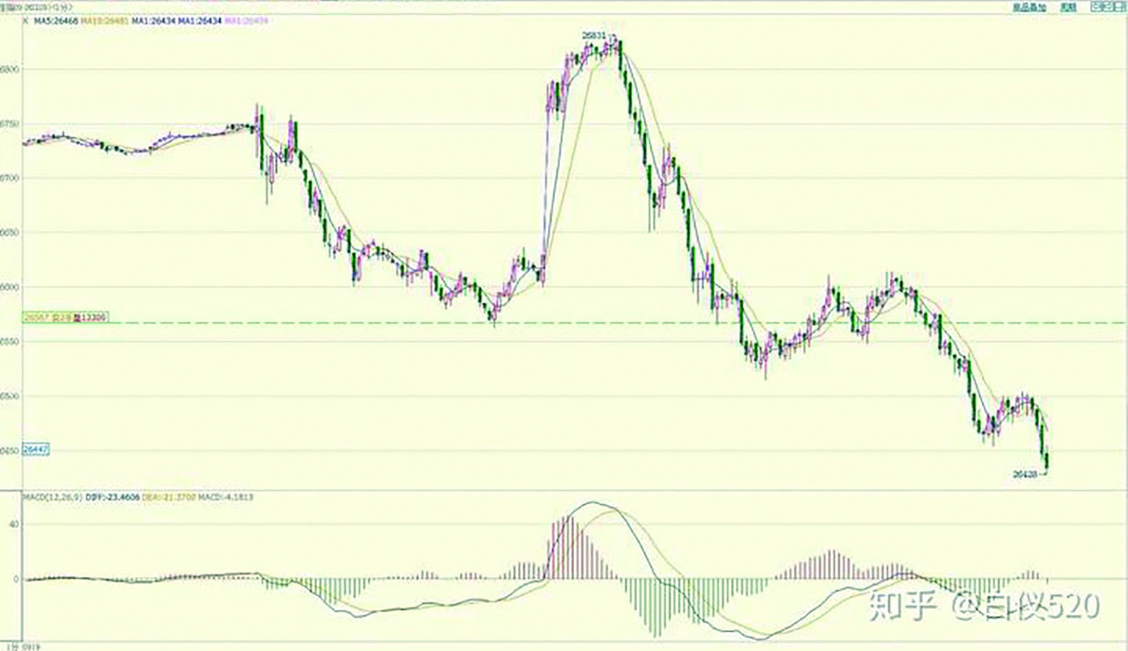Click the yellow MA10 indicator label
Viewport: 1128px width, 651px height.
[104, 22]
